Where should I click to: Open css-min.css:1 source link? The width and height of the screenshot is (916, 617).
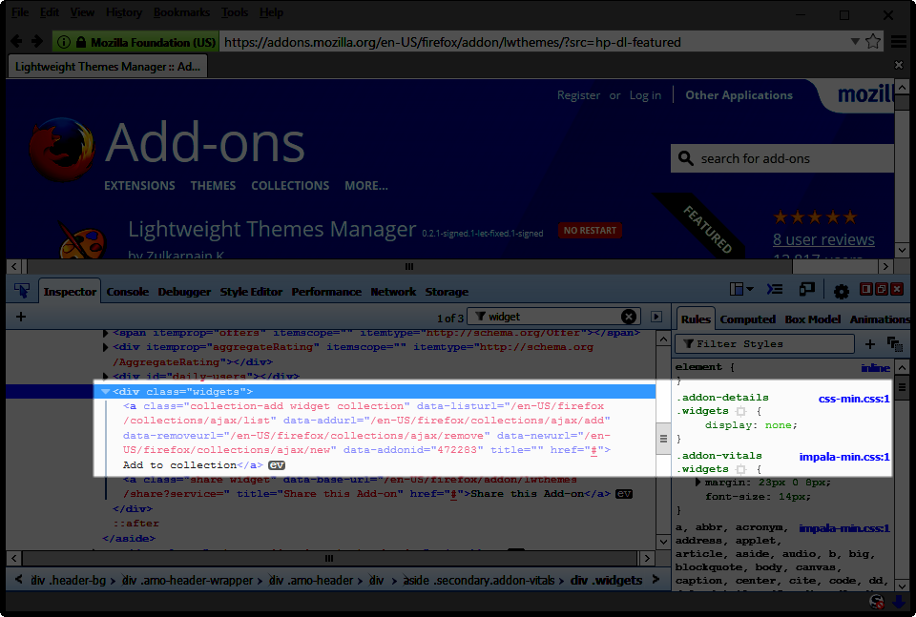tap(853, 399)
